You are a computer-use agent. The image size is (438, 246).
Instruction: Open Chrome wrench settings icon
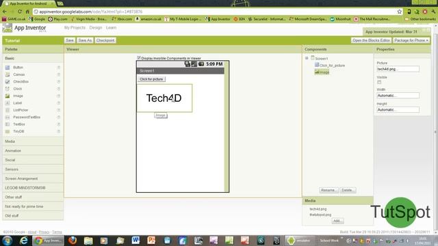(x=433, y=12)
